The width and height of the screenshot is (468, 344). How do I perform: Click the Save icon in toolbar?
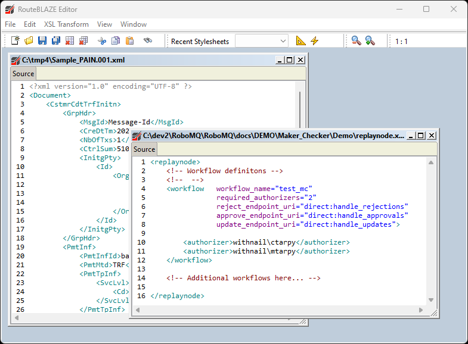coord(42,40)
